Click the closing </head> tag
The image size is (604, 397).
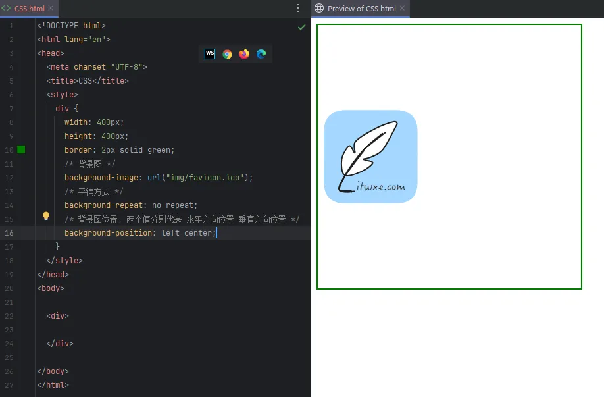point(53,275)
